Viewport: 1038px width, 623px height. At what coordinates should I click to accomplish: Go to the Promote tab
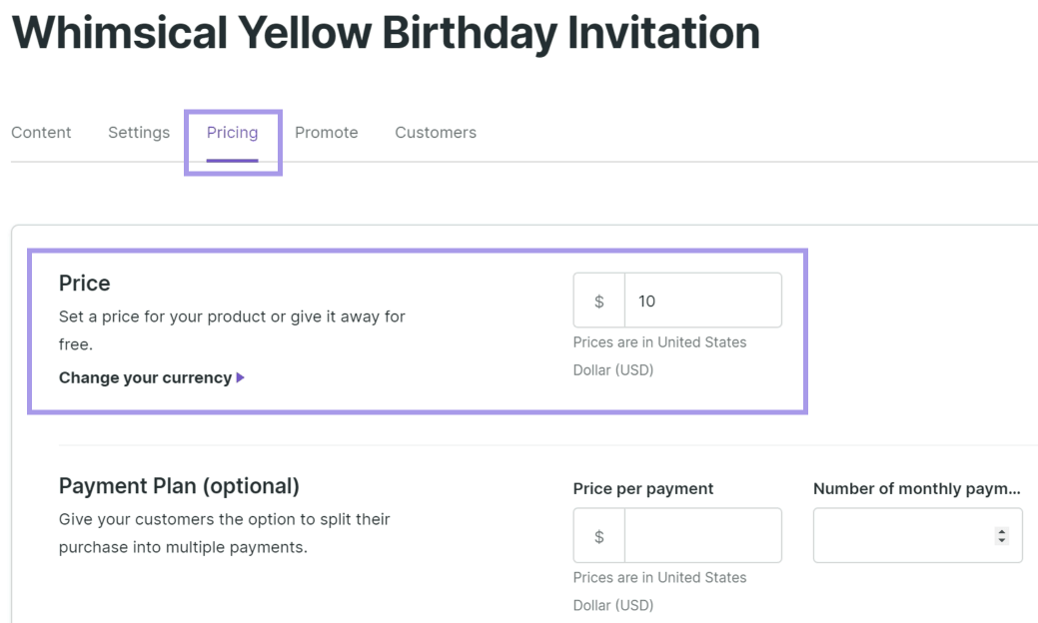[x=326, y=133]
